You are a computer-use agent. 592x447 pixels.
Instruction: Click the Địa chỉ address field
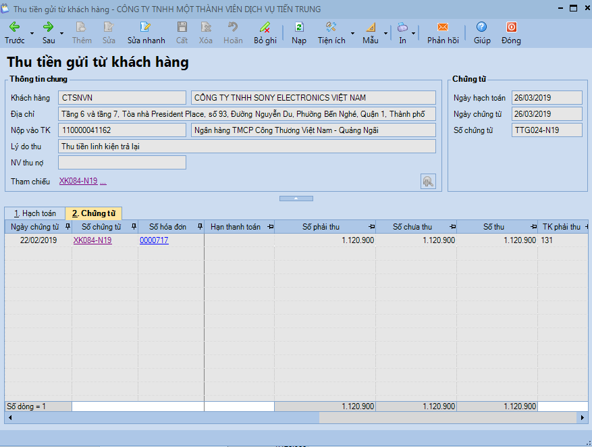click(x=247, y=114)
